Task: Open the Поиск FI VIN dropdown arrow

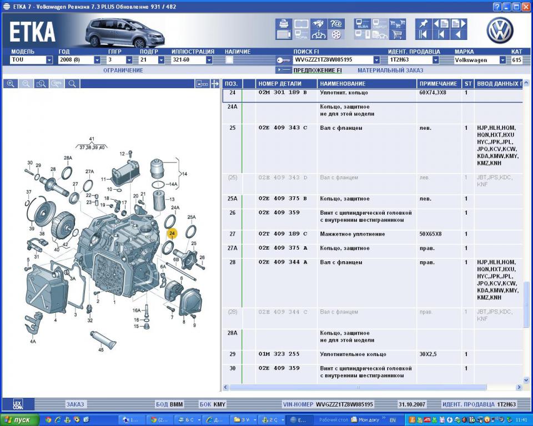Action: point(376,60)
